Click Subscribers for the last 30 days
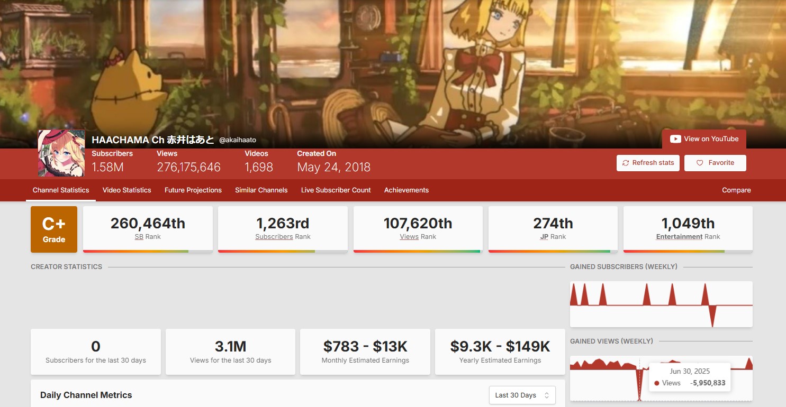The height and width of the screenshot is (407, 786). tap(96, 360)
